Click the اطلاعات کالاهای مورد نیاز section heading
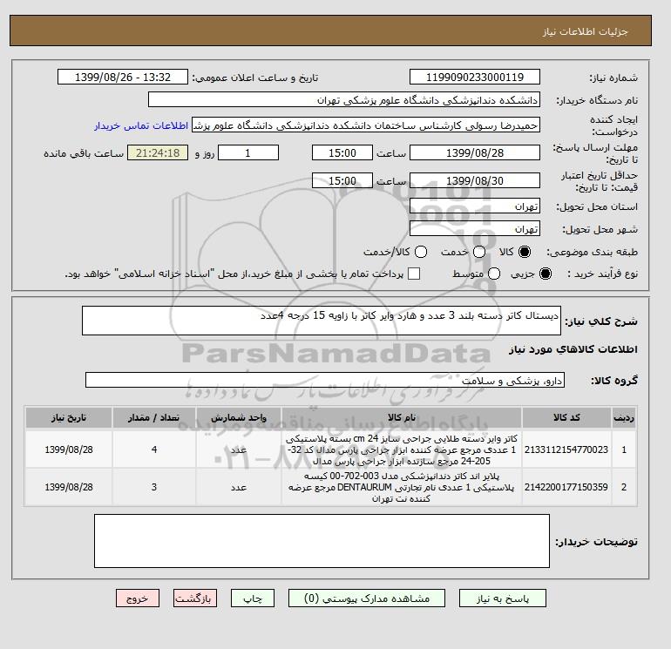Screen dimensions: 671x649 tap(573, 349)
